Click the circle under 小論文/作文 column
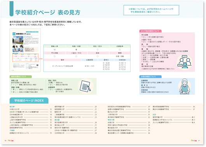 pos(76,56)
